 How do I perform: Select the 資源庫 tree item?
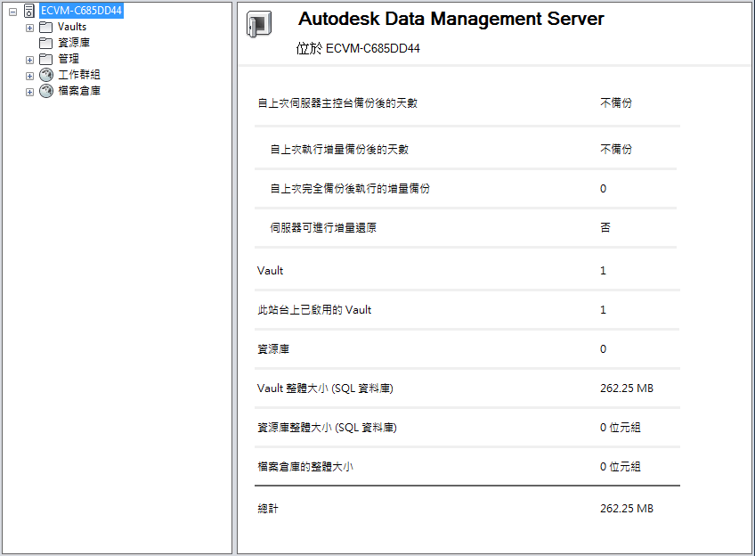[74, 43]
